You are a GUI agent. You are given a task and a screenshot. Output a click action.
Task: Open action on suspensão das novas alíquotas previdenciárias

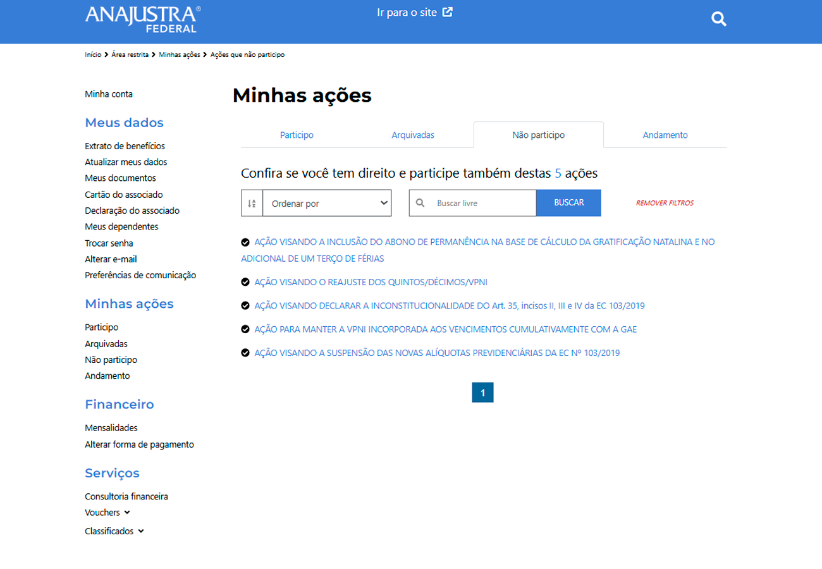(437, 353)
